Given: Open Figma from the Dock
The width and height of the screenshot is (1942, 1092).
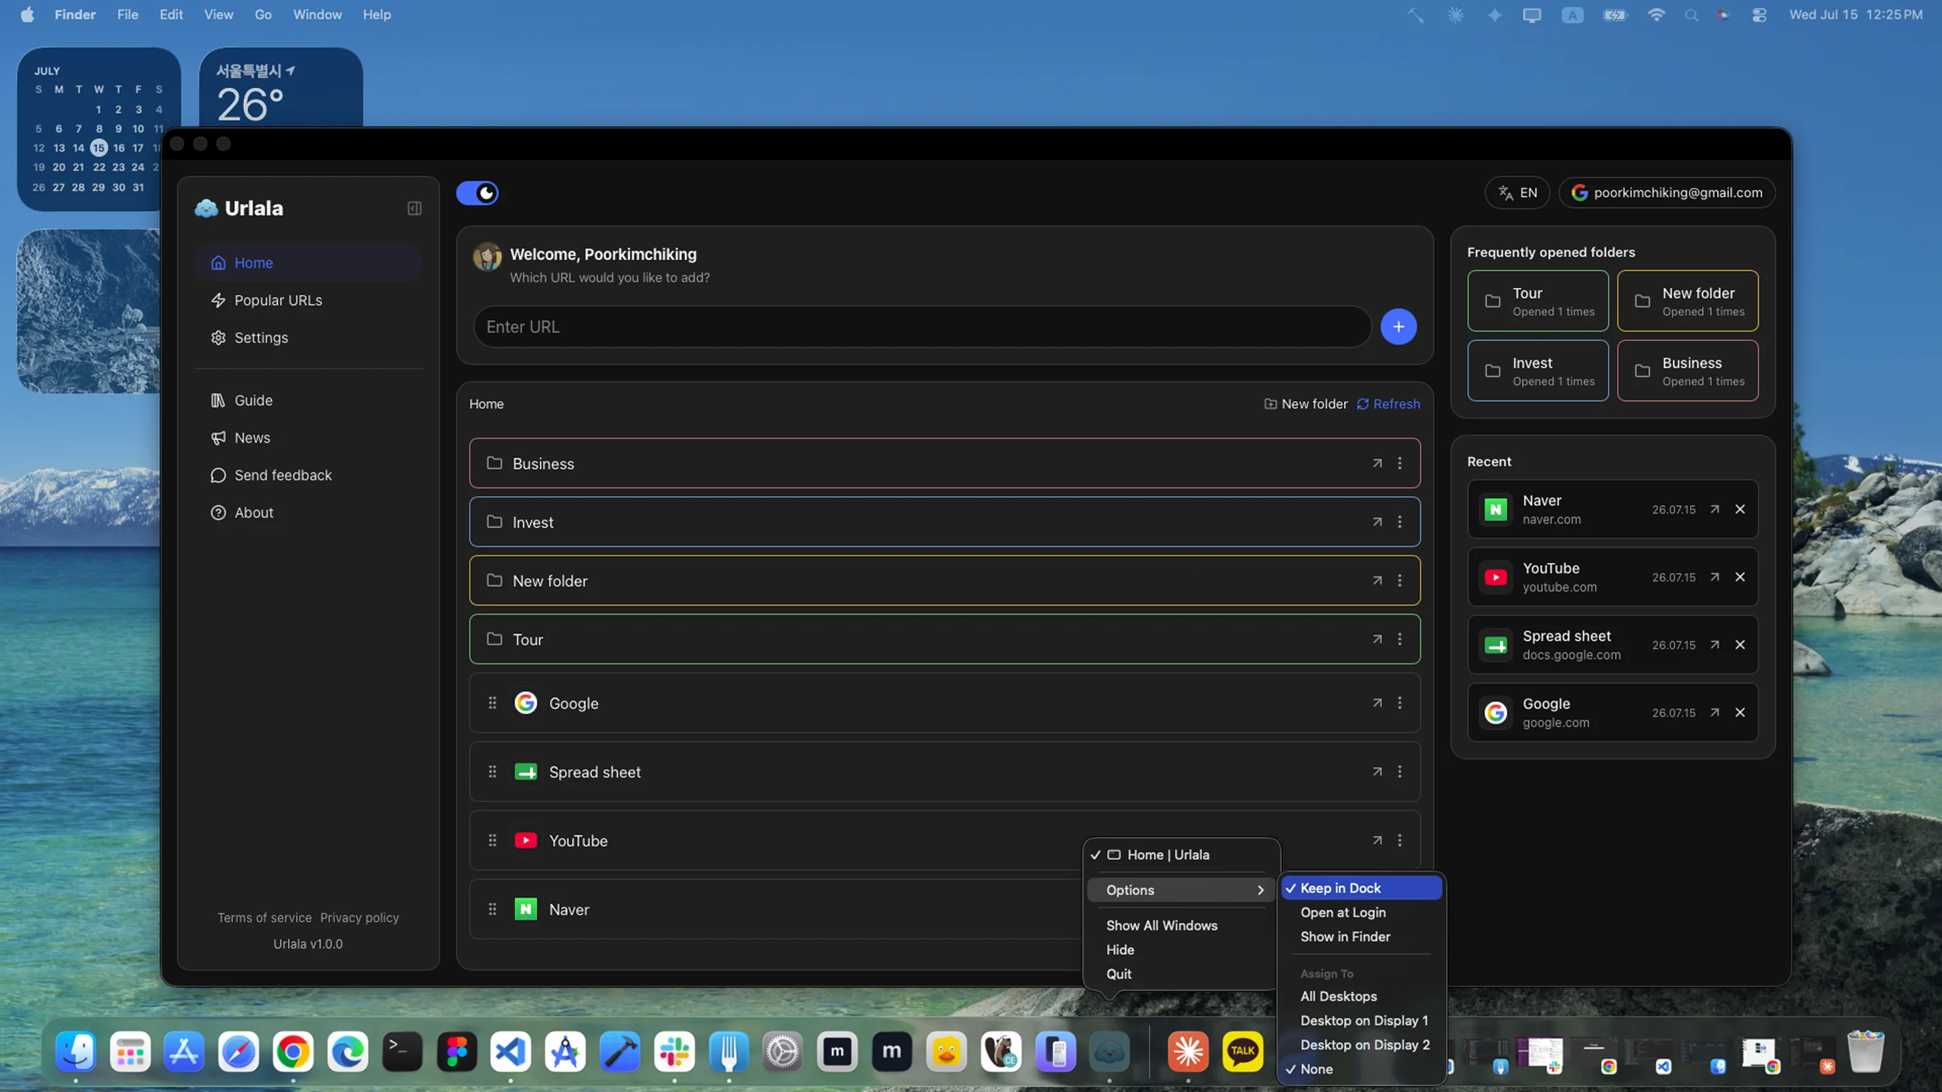Looking at the screenshot, I should (457, 1052).
